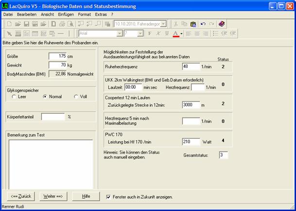The width and height of the screenshot is (296, 211).
Task: Click the new document icon
Action: [x=9, y=24]
